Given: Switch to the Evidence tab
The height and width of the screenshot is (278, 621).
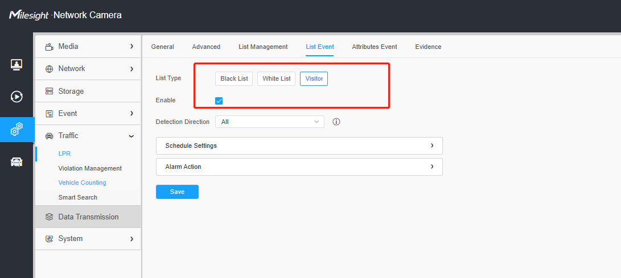Looking at the screenshot, I should tap(428, 47).
